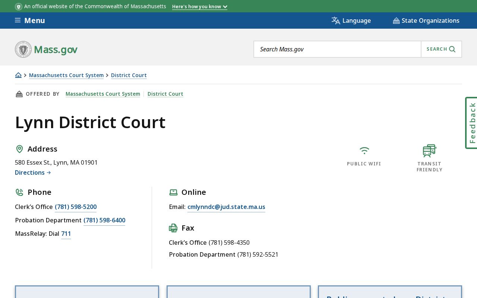477x298 pixels.
Task: Select Probation Department fax (781) 592-5521
Action: pos(258,254)
